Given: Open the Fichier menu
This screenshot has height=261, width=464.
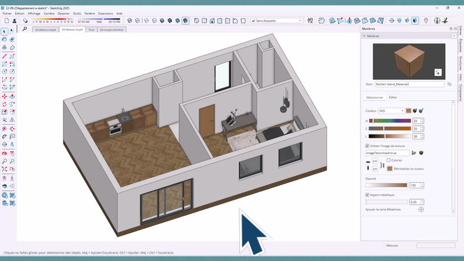Looking at the screenshot, I should click(x=7, y=13).
